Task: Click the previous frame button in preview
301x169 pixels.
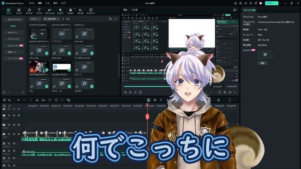Action: point(125,92)
